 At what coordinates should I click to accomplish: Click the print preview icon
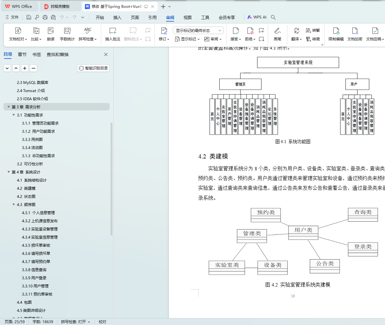click(x=53, y=17)
